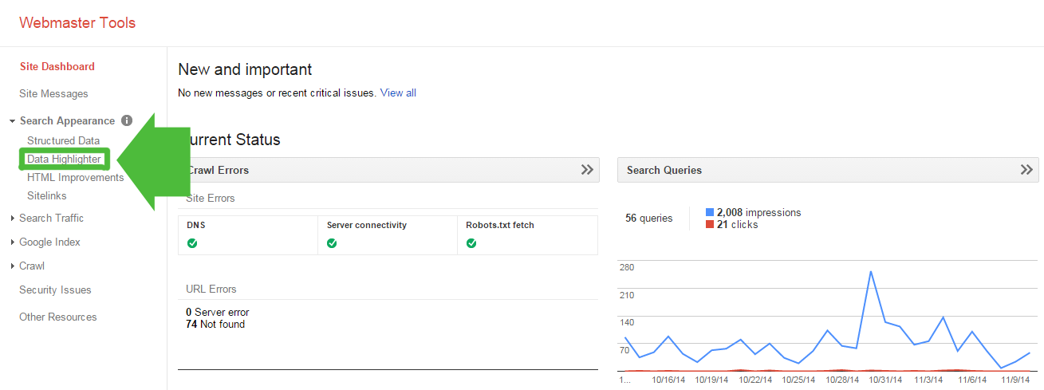Click Robots.txt fetch green checkmark icon
Screen dimensions: 1044x390
point(471,243)
